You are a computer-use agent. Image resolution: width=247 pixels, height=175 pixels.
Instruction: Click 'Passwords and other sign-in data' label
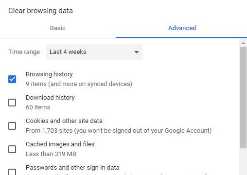coord(72,168)
